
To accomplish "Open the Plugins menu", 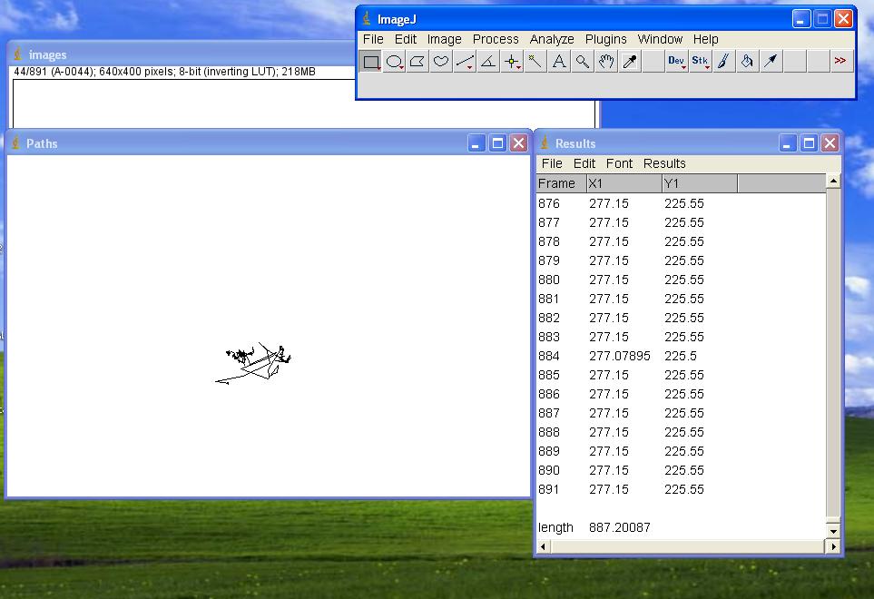I will pyautogui.click(x=606, y=39).
